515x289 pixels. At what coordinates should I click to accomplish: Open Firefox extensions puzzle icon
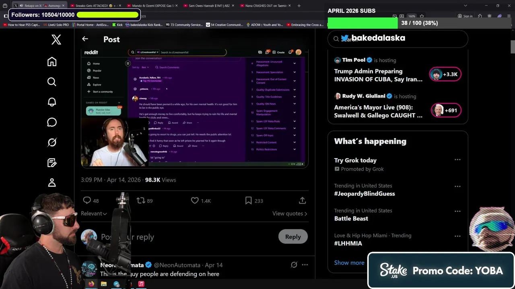(x=480, y=16)
